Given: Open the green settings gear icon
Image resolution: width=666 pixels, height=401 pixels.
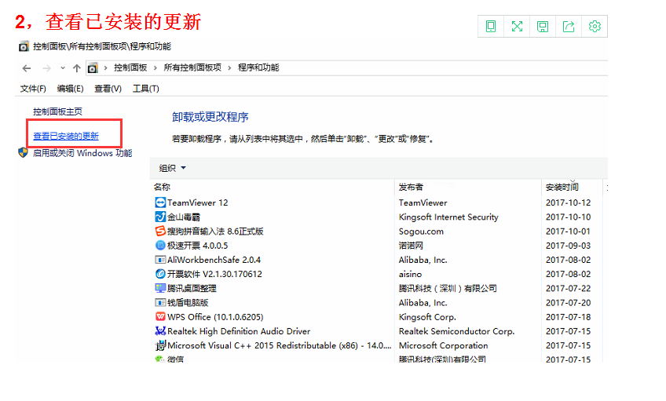Looking at the screenshot, I should [595, 27].
